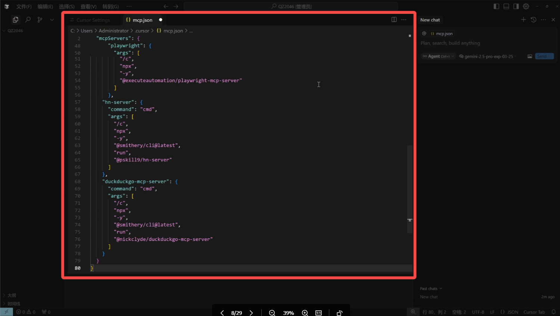
Task: Toggle the primary left sidebar layout
Action: coord(496,6)
